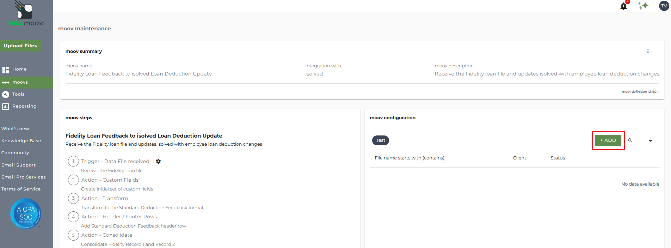
Task: Open the TV user avatar menu
Action: (x=664, y=6)
